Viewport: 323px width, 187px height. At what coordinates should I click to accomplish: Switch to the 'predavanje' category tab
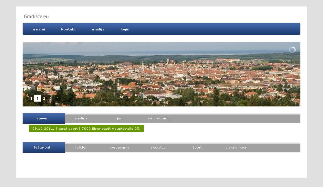120,148
